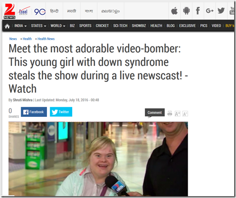Switch to the Bengali language edition

(x=89, y=11)
